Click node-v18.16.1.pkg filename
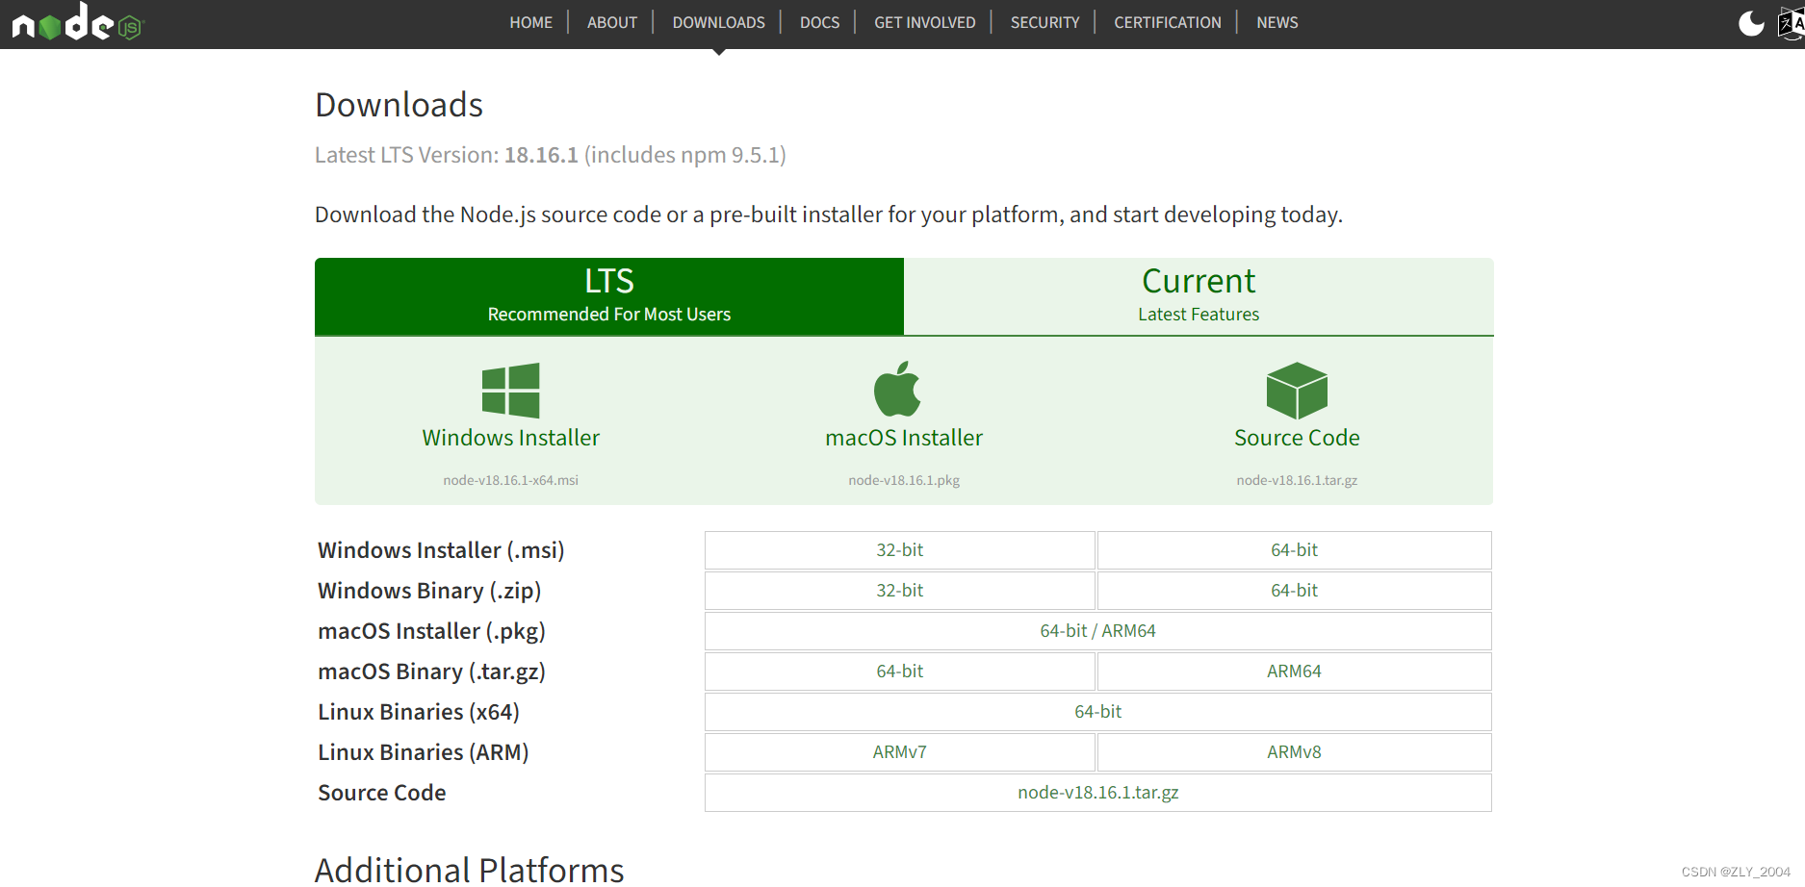 pyautogui.click(x=904, y=480)
